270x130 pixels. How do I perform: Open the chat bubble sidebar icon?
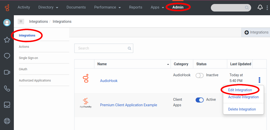(7, 56)
